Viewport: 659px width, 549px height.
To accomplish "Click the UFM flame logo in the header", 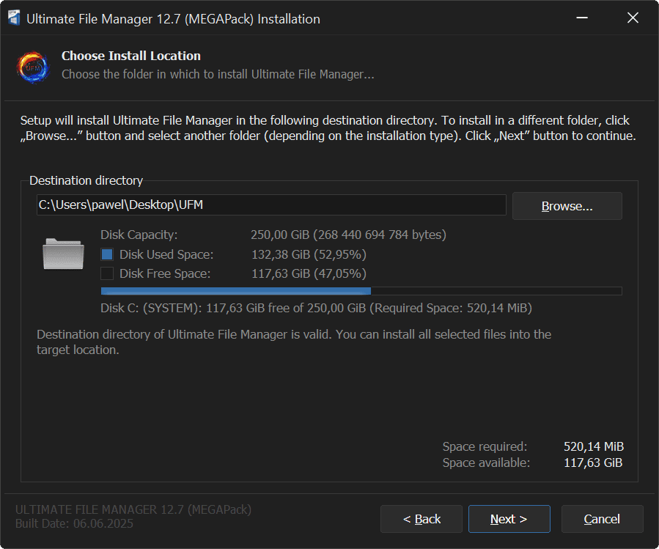I will click(33, 66).
